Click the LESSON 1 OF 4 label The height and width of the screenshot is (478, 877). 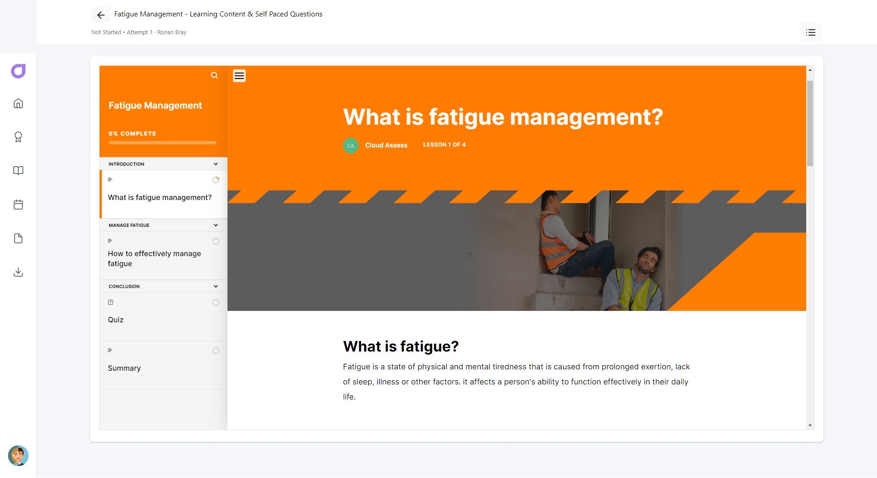[444, 145]
